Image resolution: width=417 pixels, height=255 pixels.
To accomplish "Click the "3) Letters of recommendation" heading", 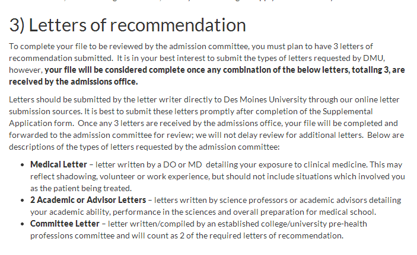I will [128, 25].
